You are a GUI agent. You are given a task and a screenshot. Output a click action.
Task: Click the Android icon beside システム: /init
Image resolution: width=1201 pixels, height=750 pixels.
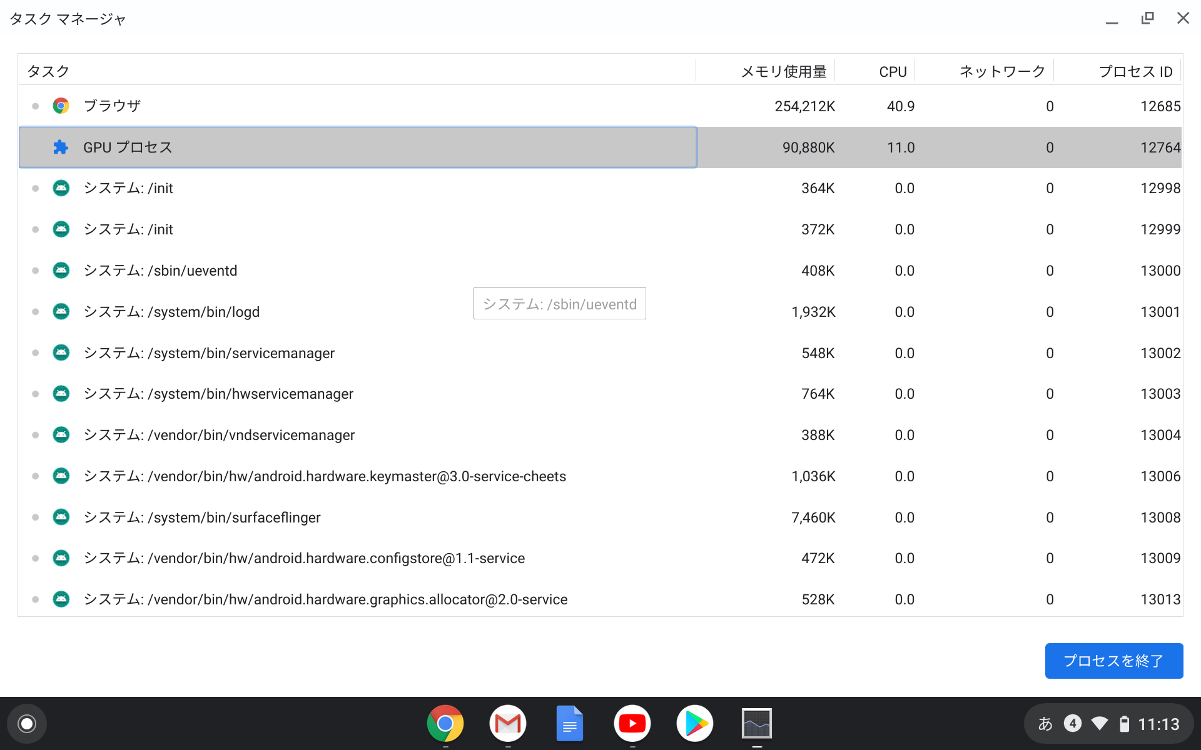(x=61, y=188)
